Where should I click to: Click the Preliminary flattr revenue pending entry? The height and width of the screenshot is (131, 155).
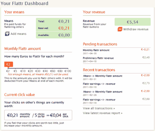click(117, 60)
